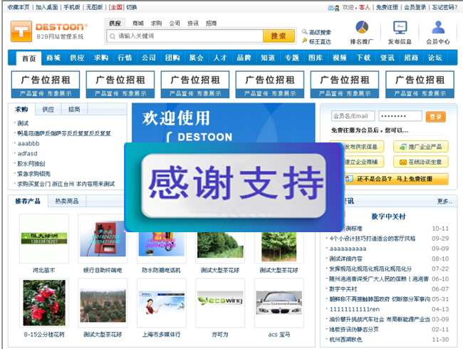Focus the 会员名/Email field
Viewport: 463px width, 349px height.
[353, 116]
